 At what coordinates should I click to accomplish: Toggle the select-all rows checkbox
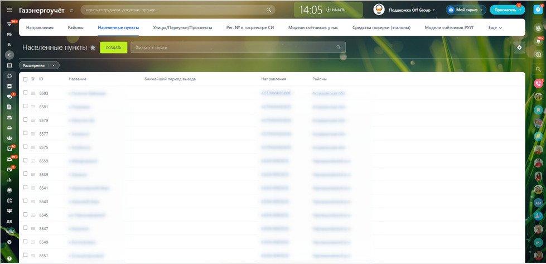[25, 79]
